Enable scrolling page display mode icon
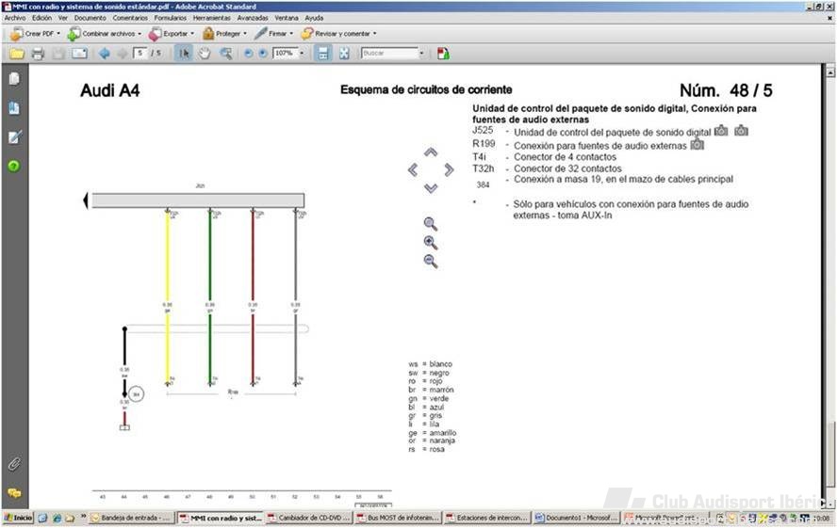Viewport: 837px width, 528px height. 323,54
